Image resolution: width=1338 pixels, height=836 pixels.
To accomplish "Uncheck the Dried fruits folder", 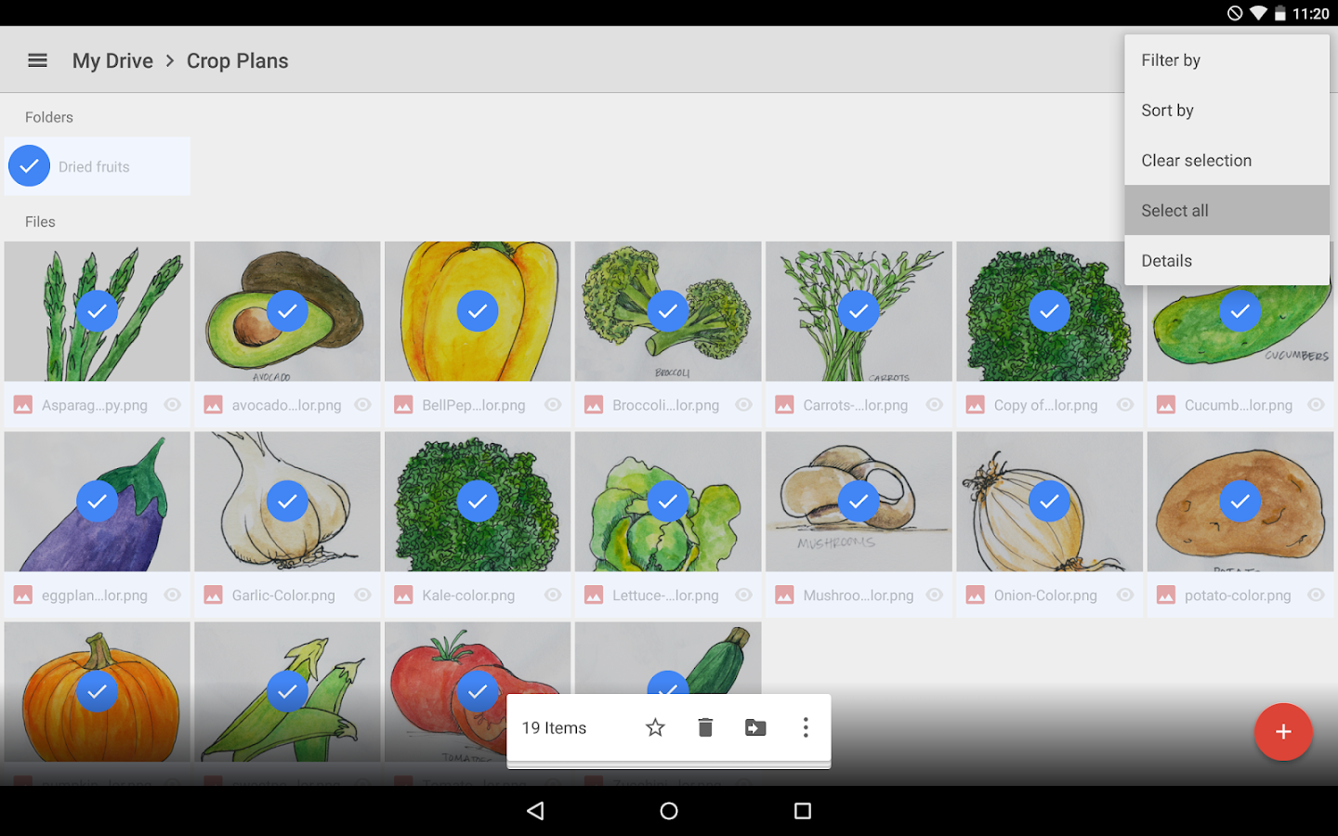I will (30, 166).
